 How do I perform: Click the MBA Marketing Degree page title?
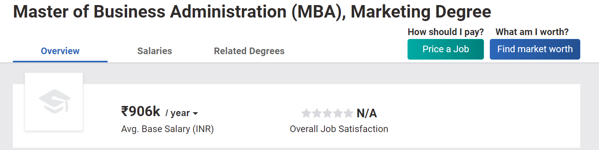[x=252, y=12]
